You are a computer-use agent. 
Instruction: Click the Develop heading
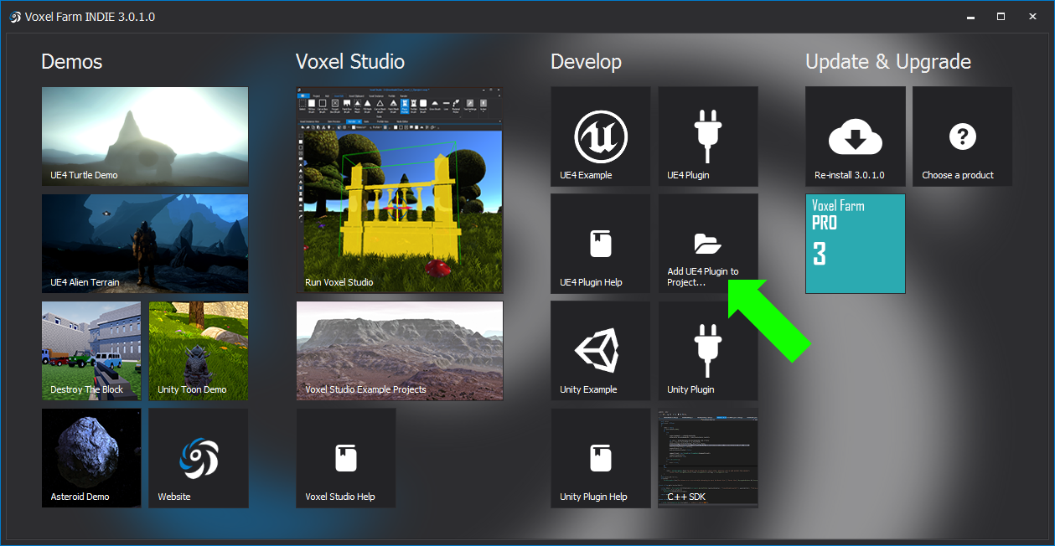587,62
